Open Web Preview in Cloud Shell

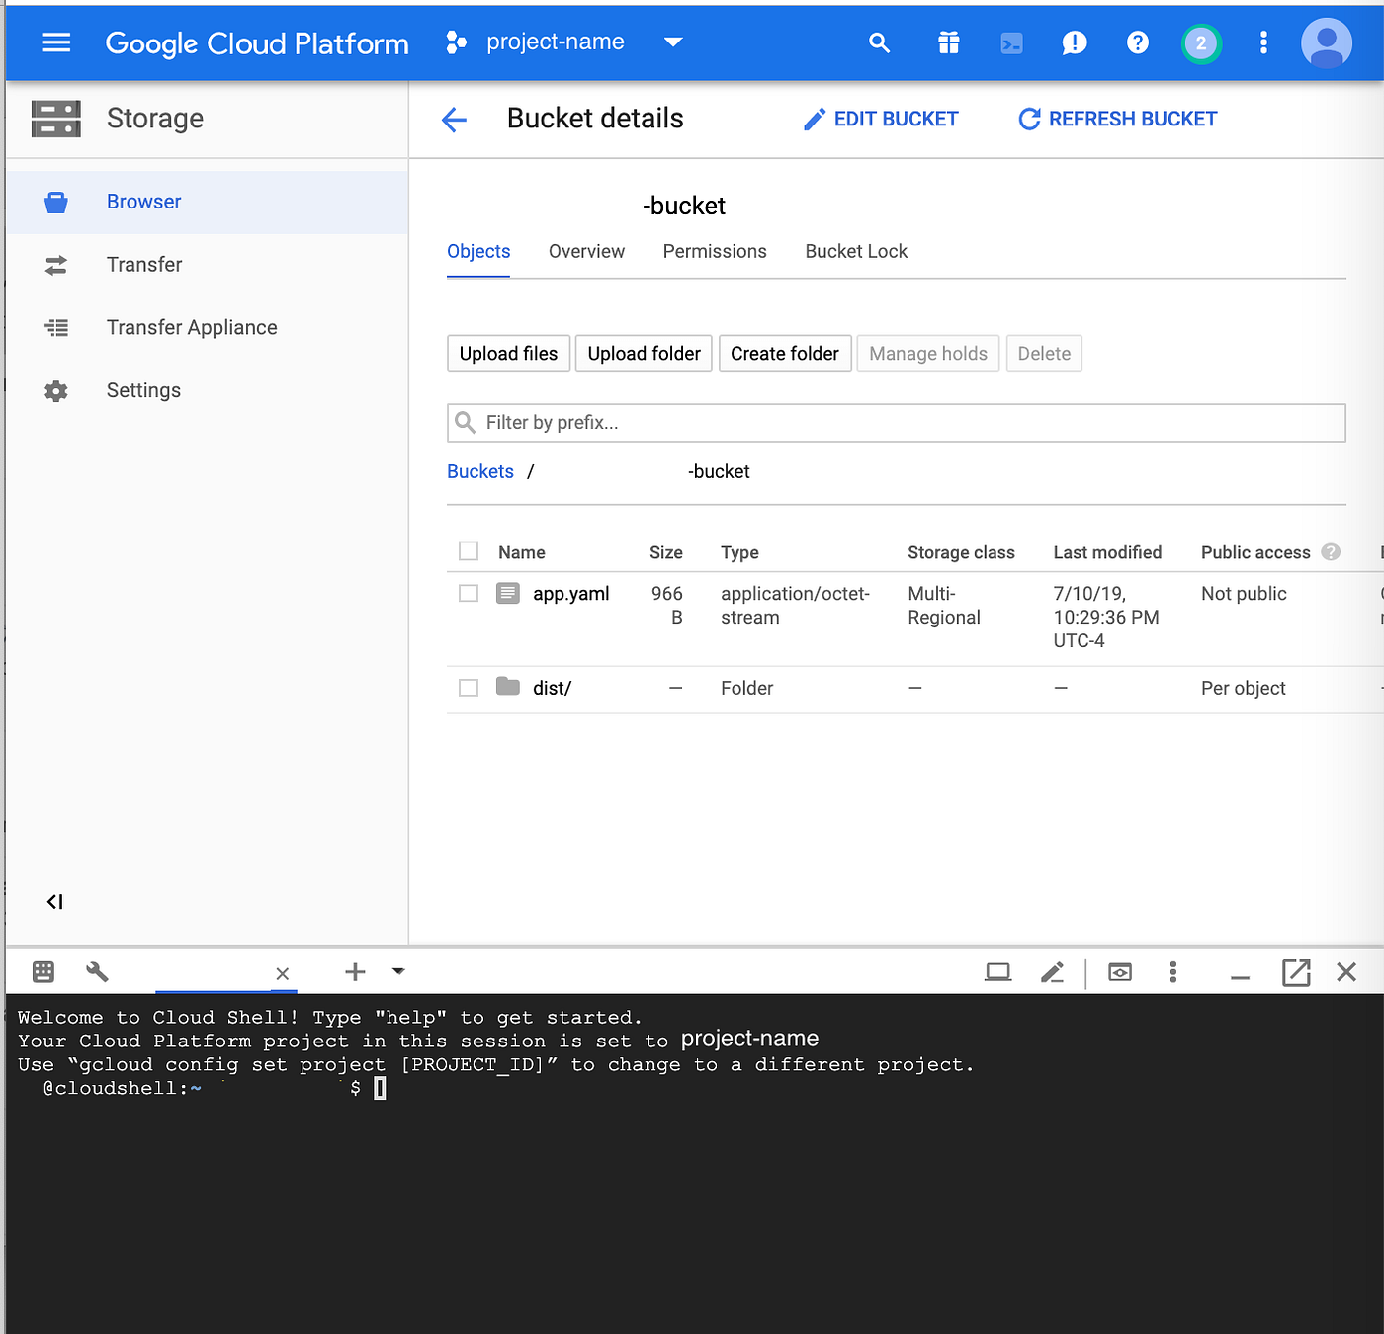tap(1119, 972)
